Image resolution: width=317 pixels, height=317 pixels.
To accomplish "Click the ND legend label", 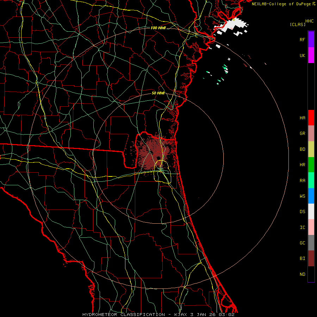I will tap(302, 274).
